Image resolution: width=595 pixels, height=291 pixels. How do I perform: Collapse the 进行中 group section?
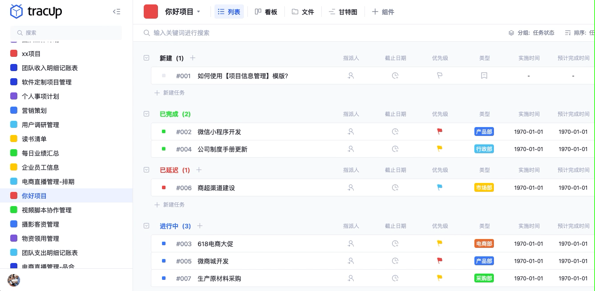pyautogui.click(x=146, y=226)
